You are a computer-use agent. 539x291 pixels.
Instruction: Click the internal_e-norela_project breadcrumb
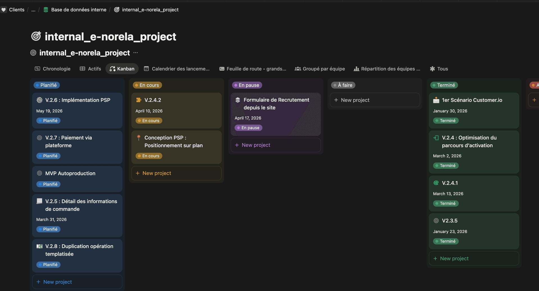150,10
